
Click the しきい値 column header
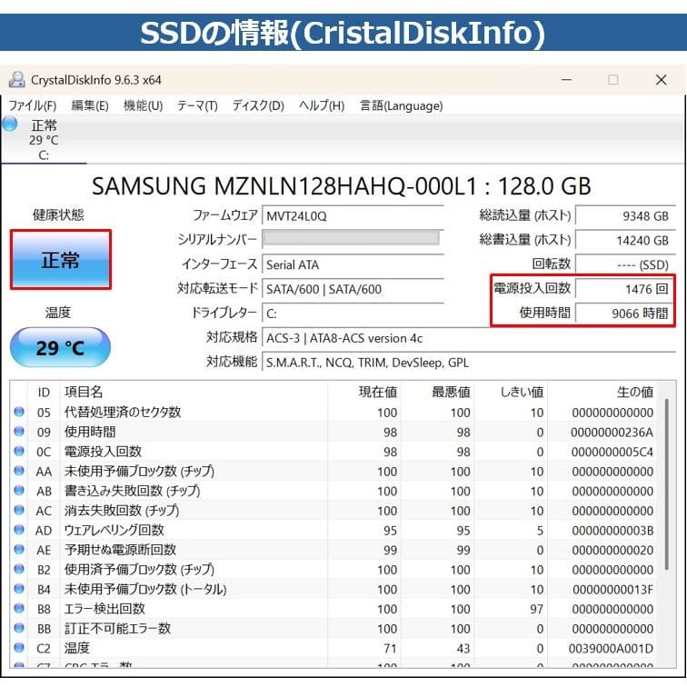522,392
